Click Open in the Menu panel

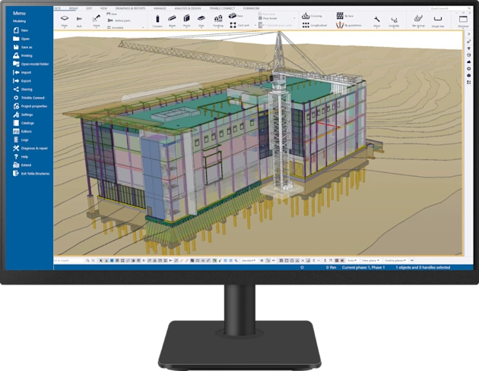pyautogui.click(x=21, y=39)
